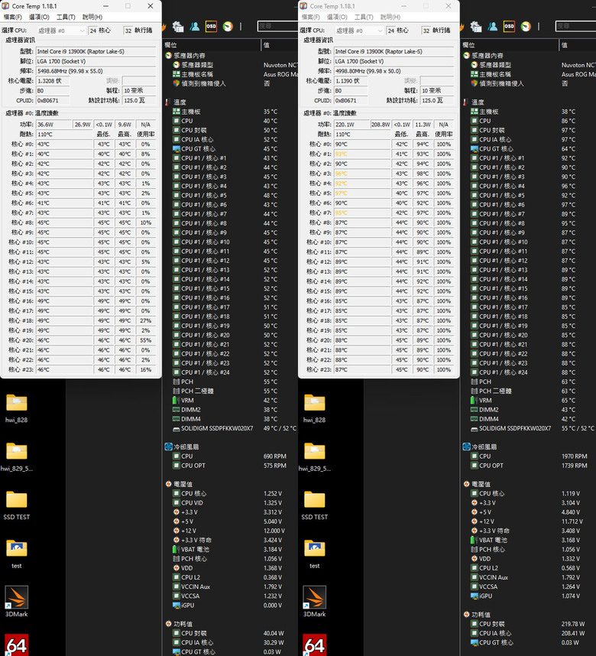The height and width of the screenshot is (656, 596).
Task: Click the 1.1390 伏 core voltage field
Action: 351,81
